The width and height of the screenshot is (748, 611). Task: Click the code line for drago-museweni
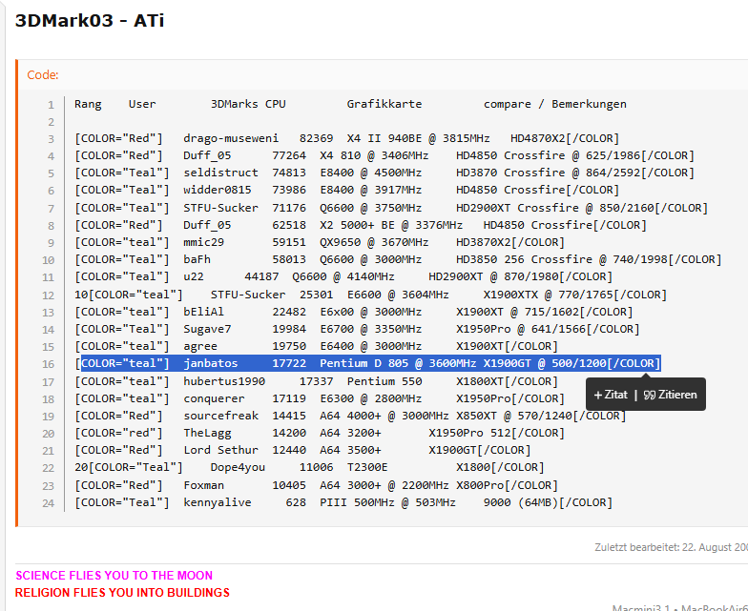(x=347, y=138)
